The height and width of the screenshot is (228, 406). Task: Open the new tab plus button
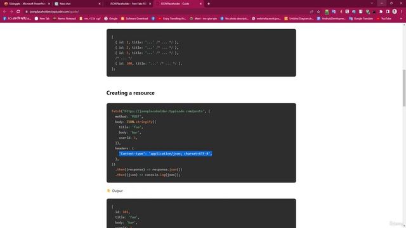pyautogui.click(x=209, y=4)
